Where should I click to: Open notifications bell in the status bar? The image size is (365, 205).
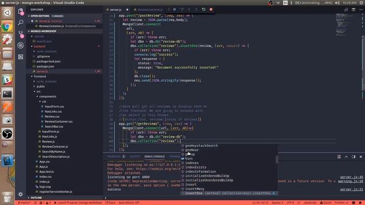(x=360, y=203)
